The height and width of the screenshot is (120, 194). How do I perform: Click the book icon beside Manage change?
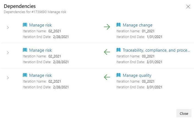pos(119,25)
